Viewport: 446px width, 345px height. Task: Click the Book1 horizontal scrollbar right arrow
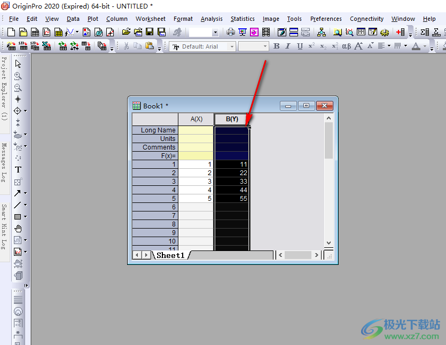pos(317,255)
